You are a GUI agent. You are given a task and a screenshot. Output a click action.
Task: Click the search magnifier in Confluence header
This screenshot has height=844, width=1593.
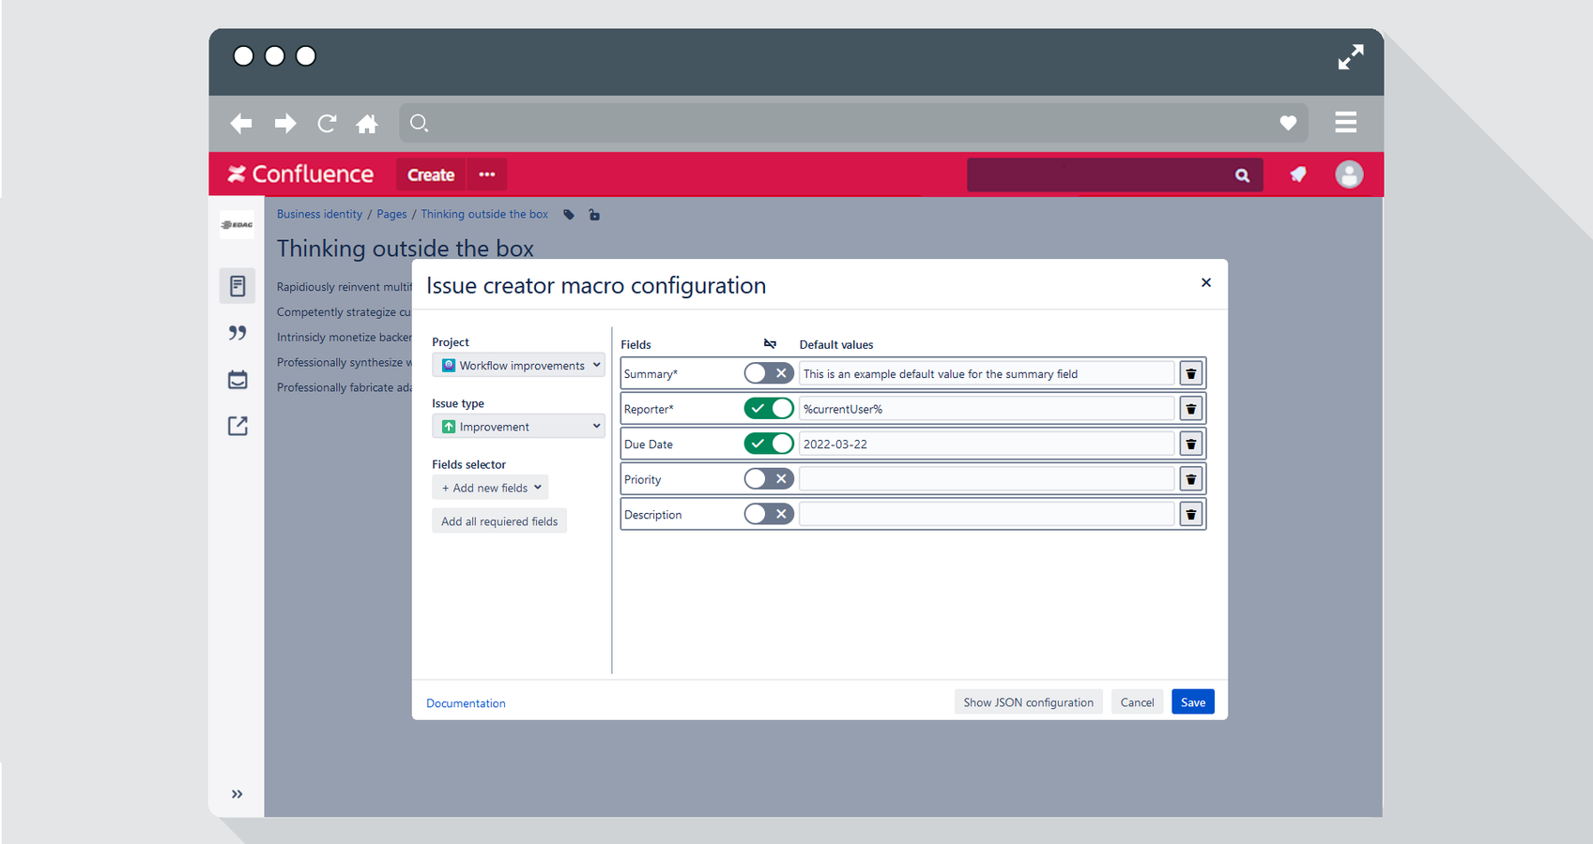[x=1242, y=175]
